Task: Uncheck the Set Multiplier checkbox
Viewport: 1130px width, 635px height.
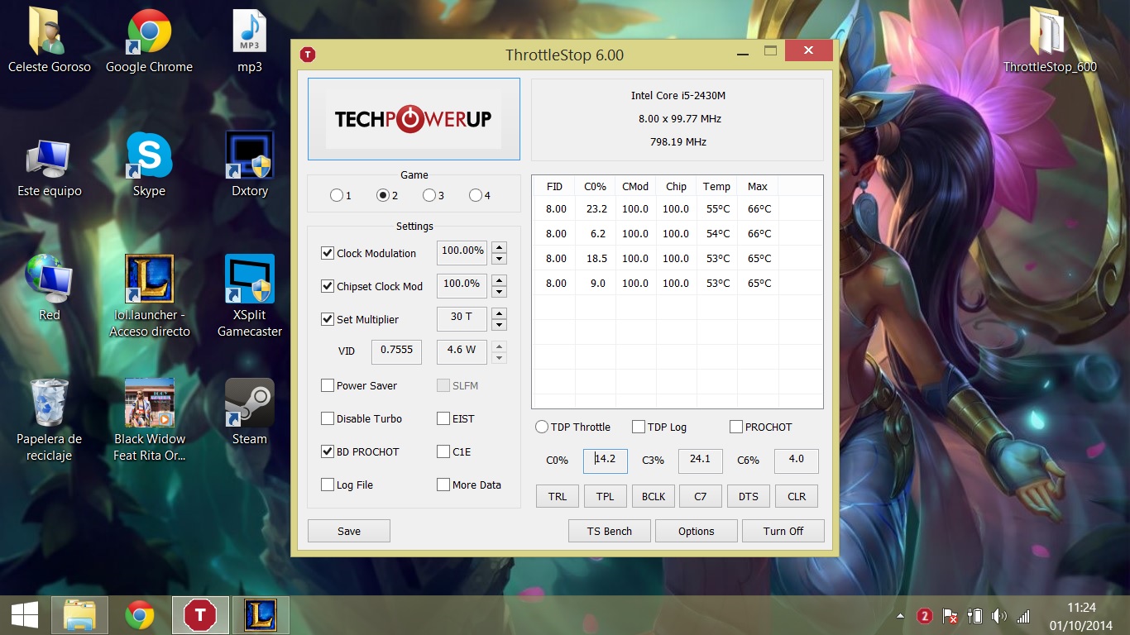Action: click(328, 319)
